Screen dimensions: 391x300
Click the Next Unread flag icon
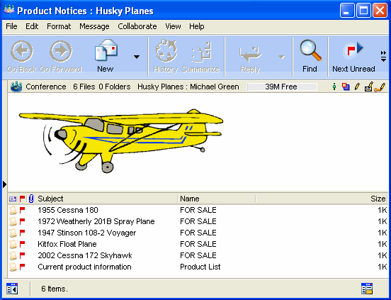coord(353,50)
